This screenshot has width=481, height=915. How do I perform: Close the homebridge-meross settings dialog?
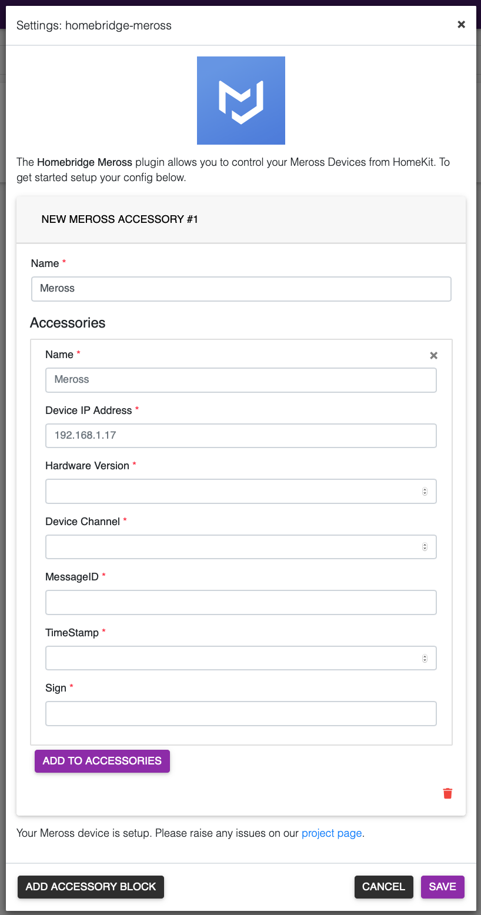click(461, 25)
